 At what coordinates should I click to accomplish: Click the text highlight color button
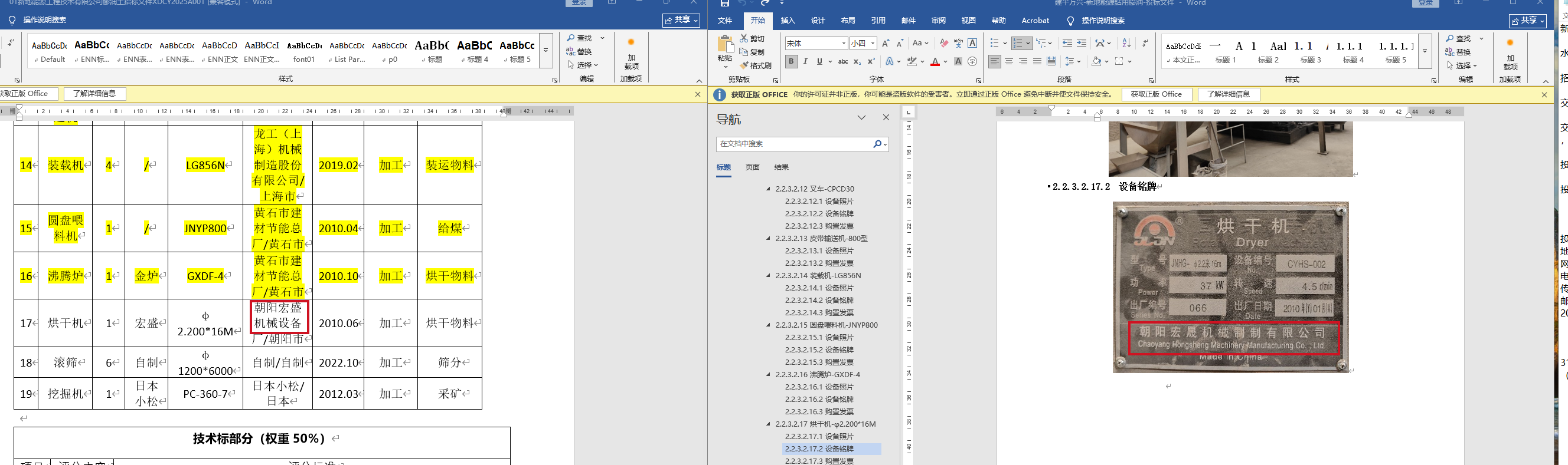click(x=912, y=61)
